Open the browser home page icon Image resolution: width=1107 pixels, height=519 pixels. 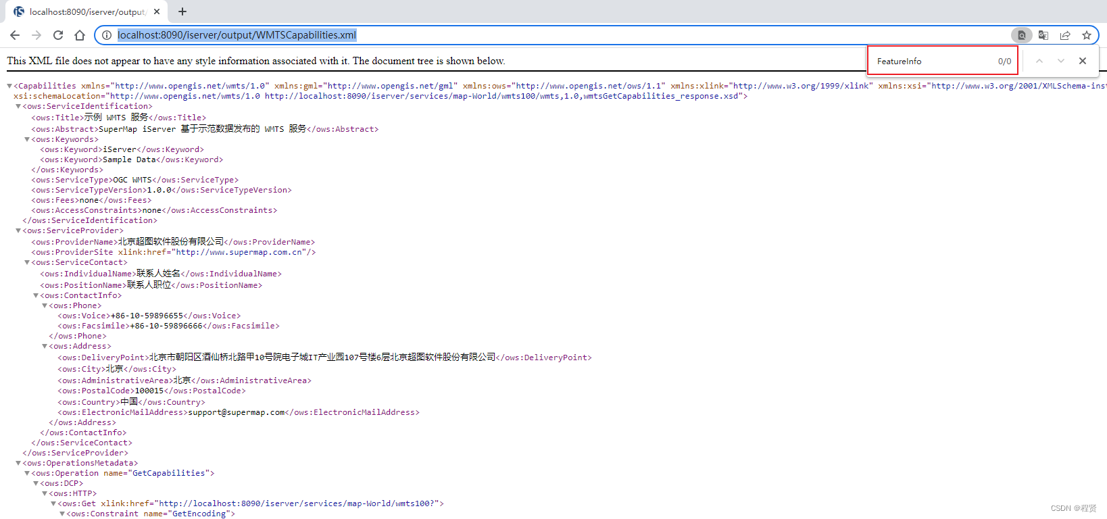[x=80, y=35]
